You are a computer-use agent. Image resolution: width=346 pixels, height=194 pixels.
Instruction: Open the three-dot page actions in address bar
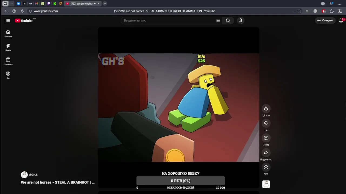[x=294, y=11]
